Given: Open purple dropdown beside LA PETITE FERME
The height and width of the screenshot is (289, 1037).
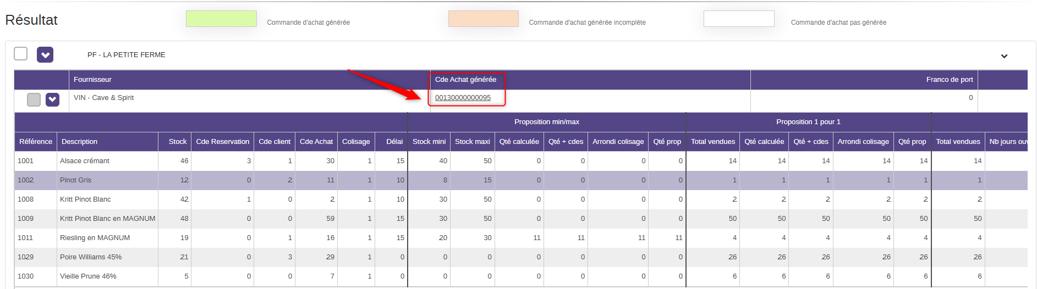Looking at the screenshot, I should pyautogui.click(x=45, y=55).
